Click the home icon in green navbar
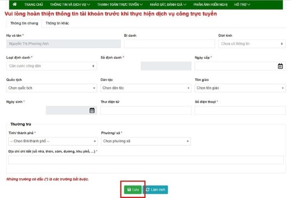The width and height of the screenshot is (291, 198). click(15, 4)
